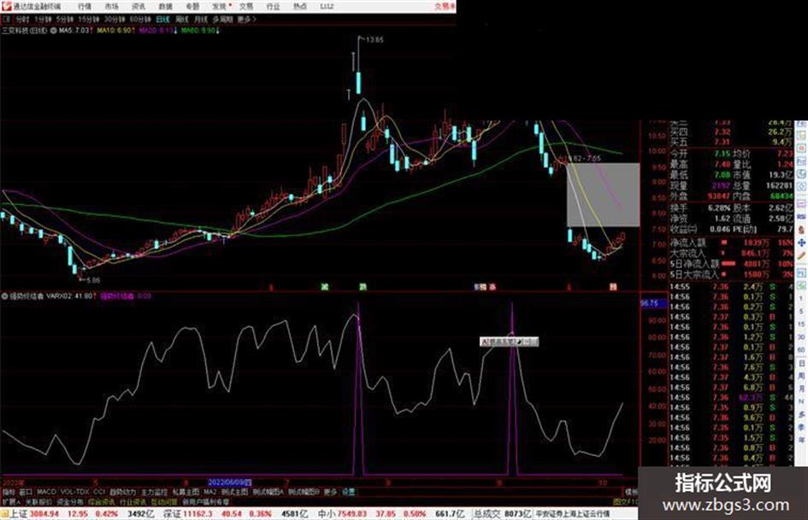Select 日 in the right-edge period column

click(x=801, y=364)
